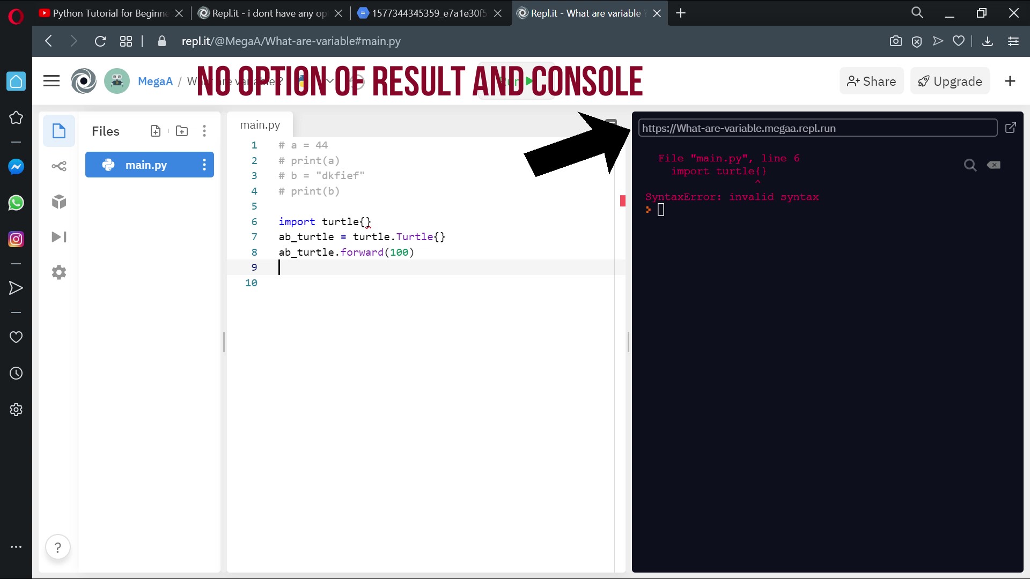1030x579 pixels.
Task: Open history clock in Opera sidebar
Action: 16,374
